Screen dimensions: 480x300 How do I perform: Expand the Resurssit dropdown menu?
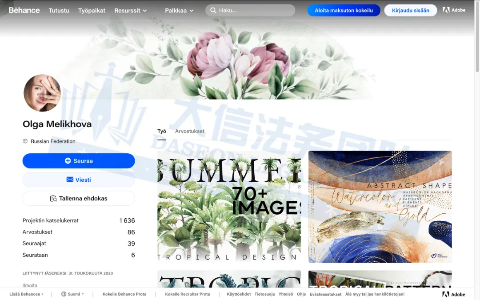pos(130,10)
